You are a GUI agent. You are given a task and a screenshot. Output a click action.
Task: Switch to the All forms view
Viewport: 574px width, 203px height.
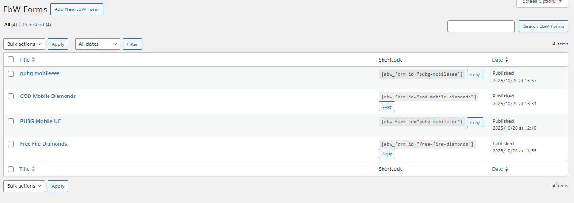(7, 25)
